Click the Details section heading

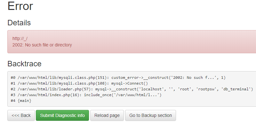click(19, 23)
